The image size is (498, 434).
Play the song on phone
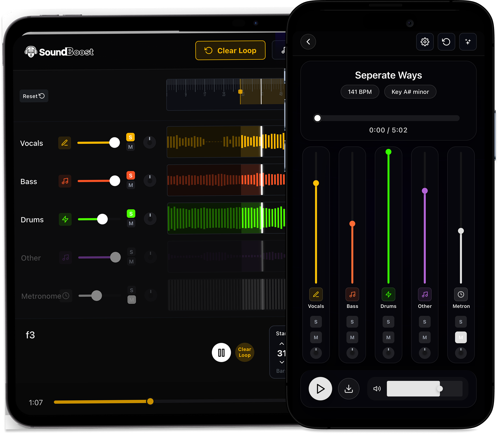point(320,389)
